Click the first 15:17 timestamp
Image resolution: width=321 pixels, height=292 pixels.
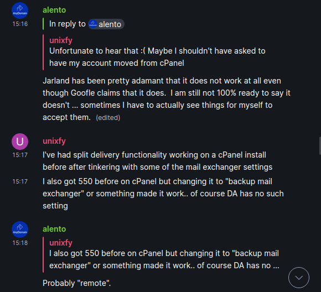(x=20, y=155)
